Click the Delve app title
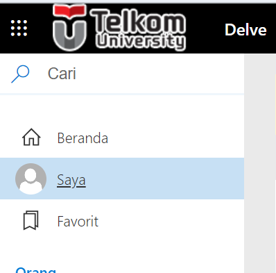The image size is (276, 273). pyautogui.click(x=245, y=30)
